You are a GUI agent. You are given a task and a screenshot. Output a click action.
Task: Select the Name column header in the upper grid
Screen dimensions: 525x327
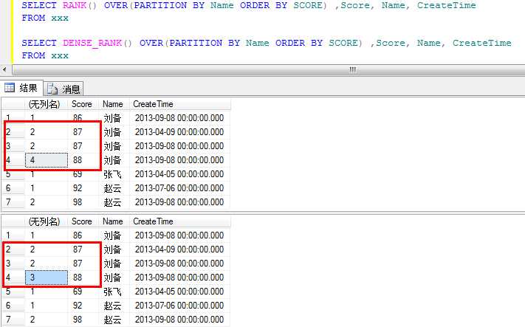(114, 104)
